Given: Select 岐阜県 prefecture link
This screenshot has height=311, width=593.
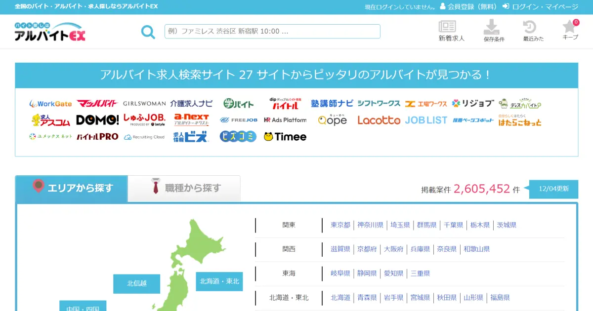Looking at the screenshot, I should click(340, 273).
